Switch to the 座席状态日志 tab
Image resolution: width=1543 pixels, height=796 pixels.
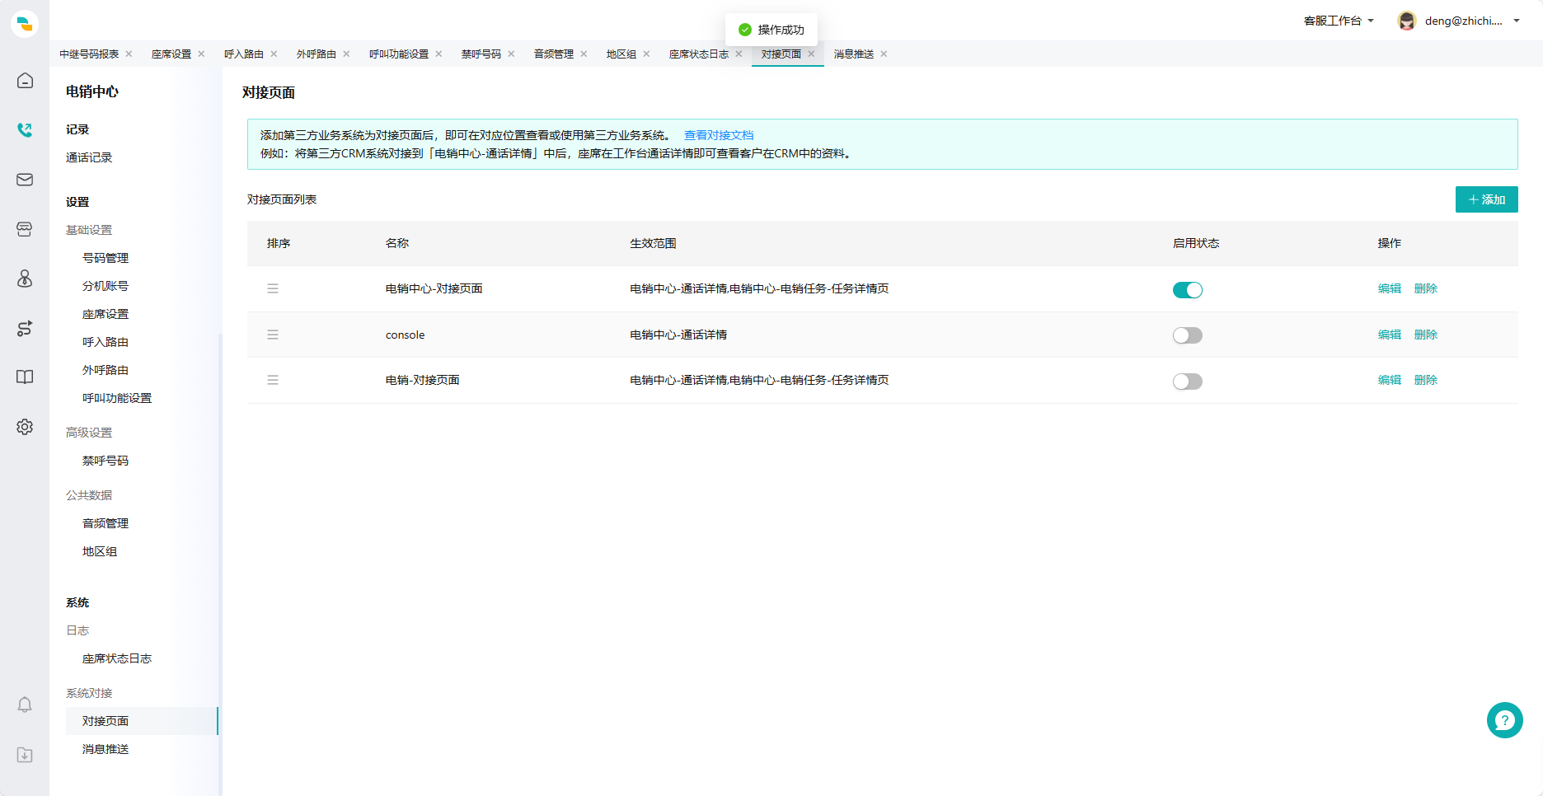[x=699, y=54]
